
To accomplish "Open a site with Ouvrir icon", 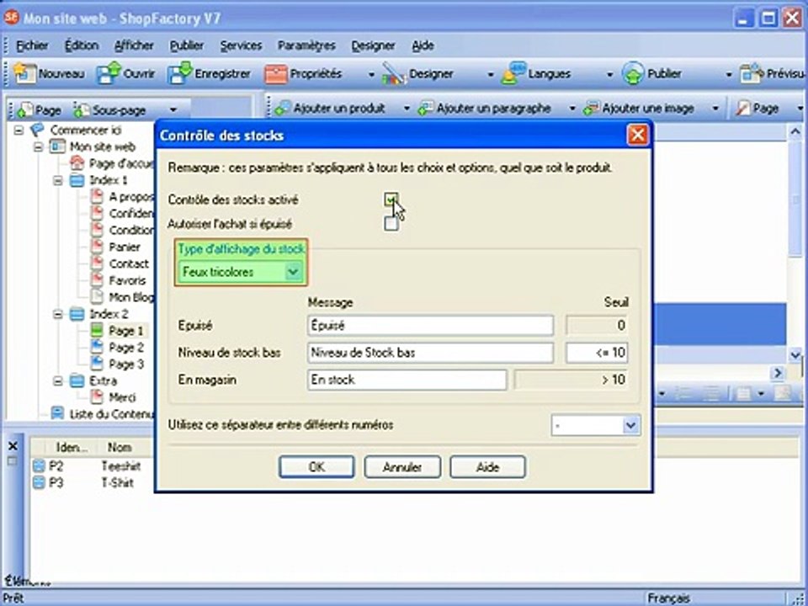I will click(109, 74).
